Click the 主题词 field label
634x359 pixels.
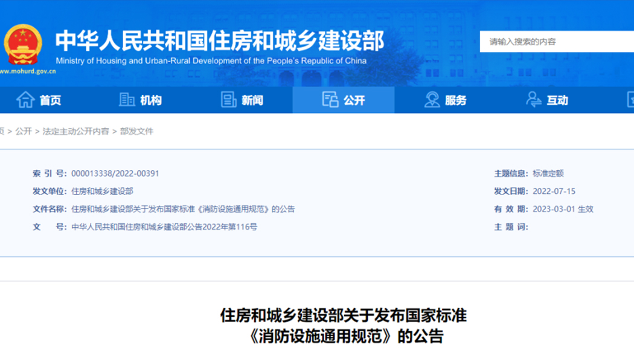point(511,227)
